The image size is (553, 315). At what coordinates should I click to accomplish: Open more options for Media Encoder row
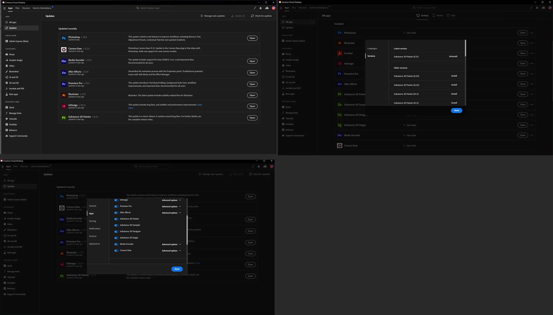click(x=532, y=135)
